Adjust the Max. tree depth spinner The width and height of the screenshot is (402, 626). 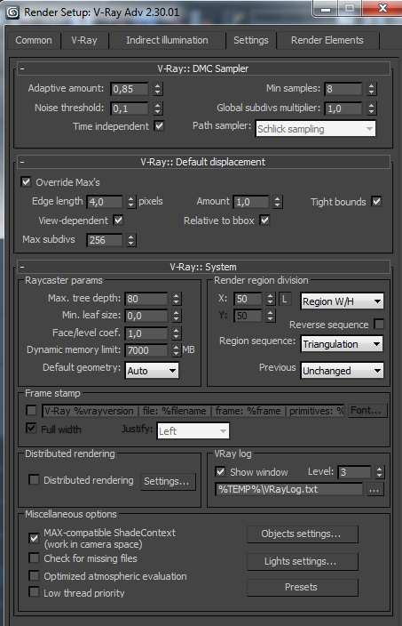coord(176,299)
